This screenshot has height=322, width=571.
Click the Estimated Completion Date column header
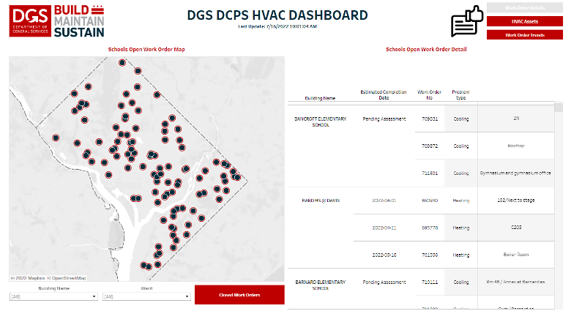pos(383,94)
